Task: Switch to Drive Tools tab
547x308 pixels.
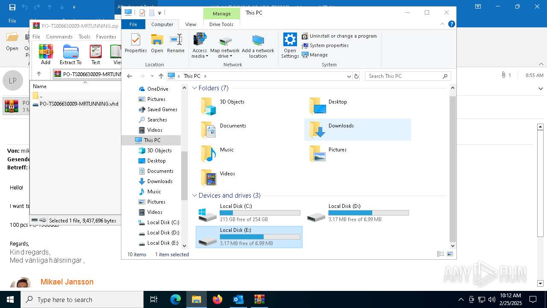Action: click(221, 24)
